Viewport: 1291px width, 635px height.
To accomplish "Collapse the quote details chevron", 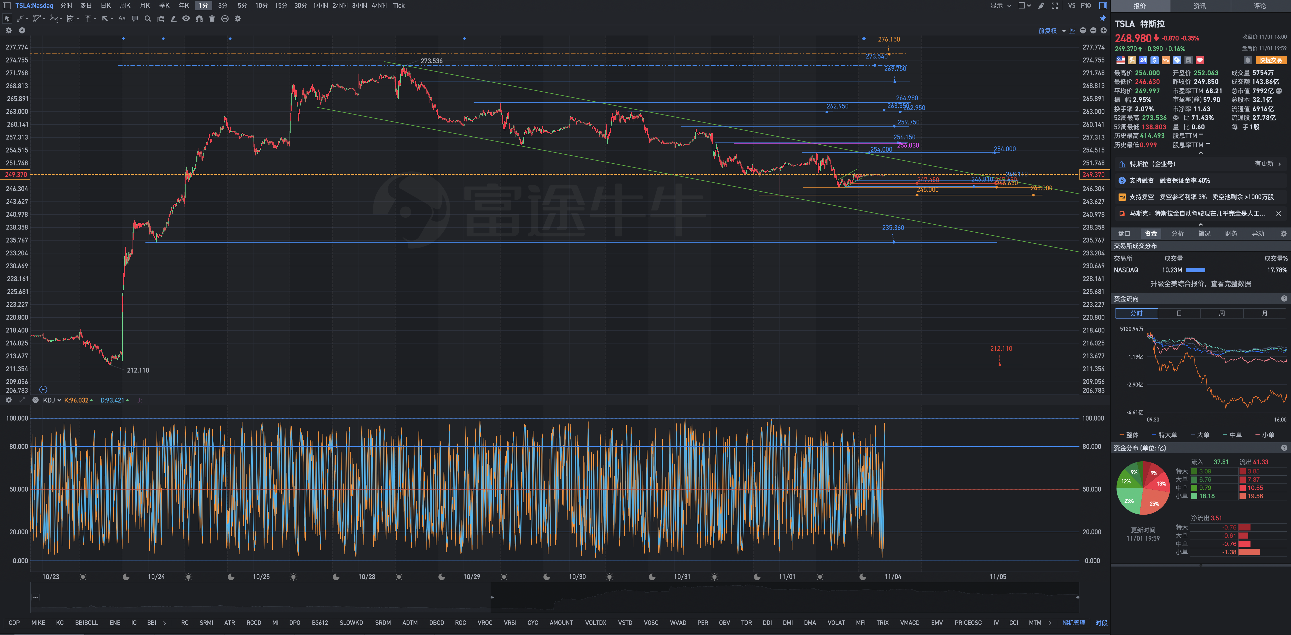I will [1200, 153].
